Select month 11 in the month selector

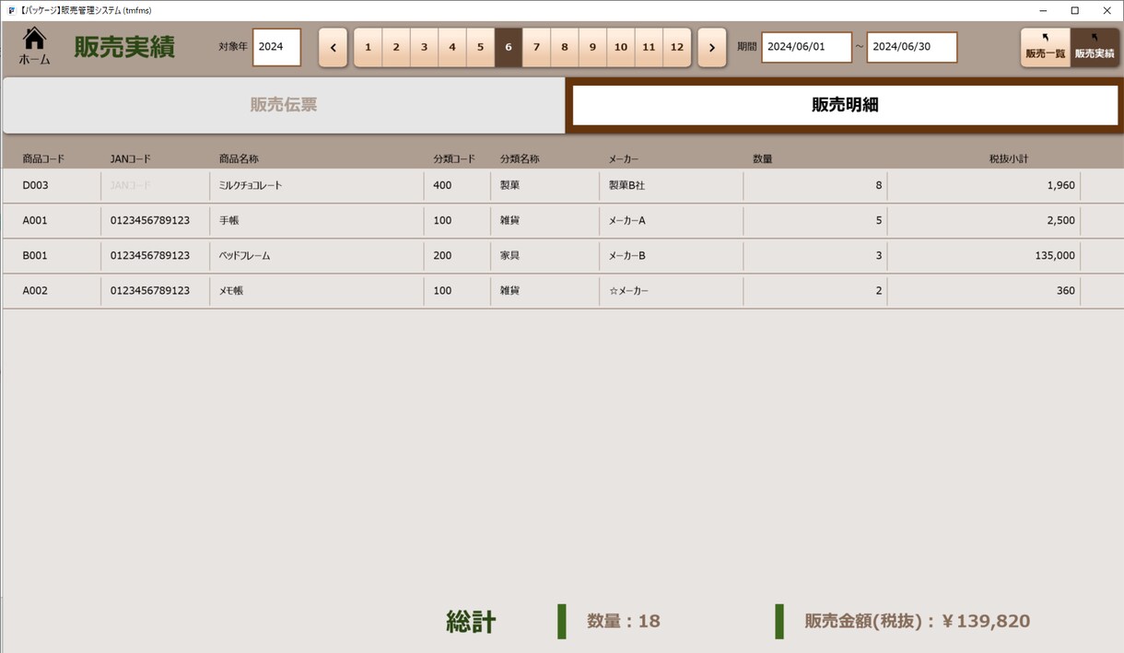tap(650, 48)
